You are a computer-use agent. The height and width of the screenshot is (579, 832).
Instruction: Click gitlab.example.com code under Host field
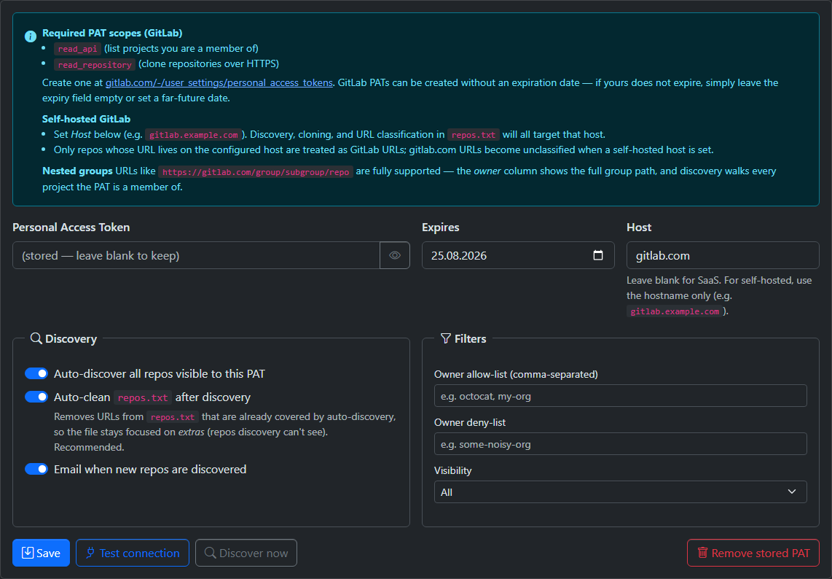point(675,311)
